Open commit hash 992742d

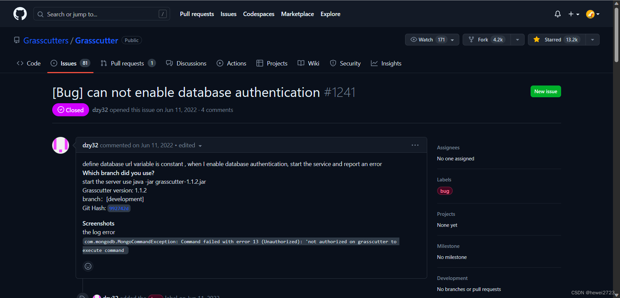119,208
